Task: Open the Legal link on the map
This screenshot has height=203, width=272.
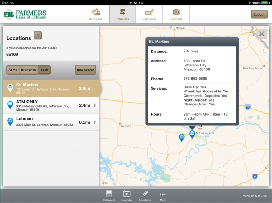Action: coord(105,183)
